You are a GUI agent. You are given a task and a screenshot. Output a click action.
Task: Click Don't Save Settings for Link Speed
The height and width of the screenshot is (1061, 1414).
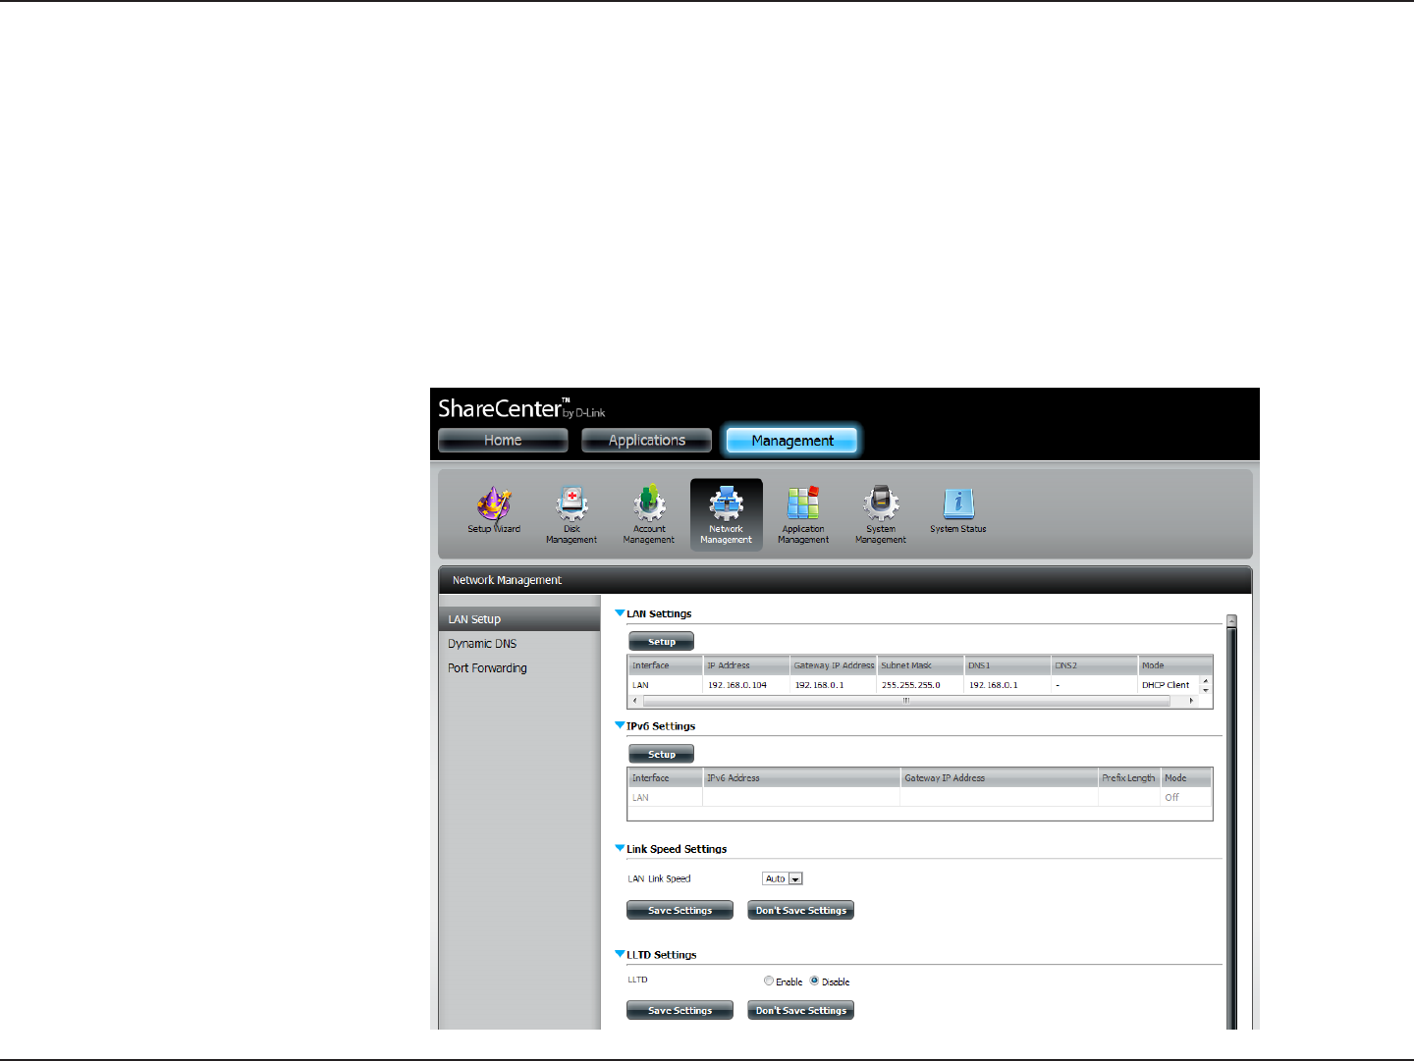[800, 911]
